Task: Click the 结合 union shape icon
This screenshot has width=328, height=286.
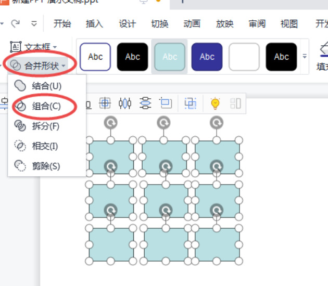Action: click(x=20, y=86)
